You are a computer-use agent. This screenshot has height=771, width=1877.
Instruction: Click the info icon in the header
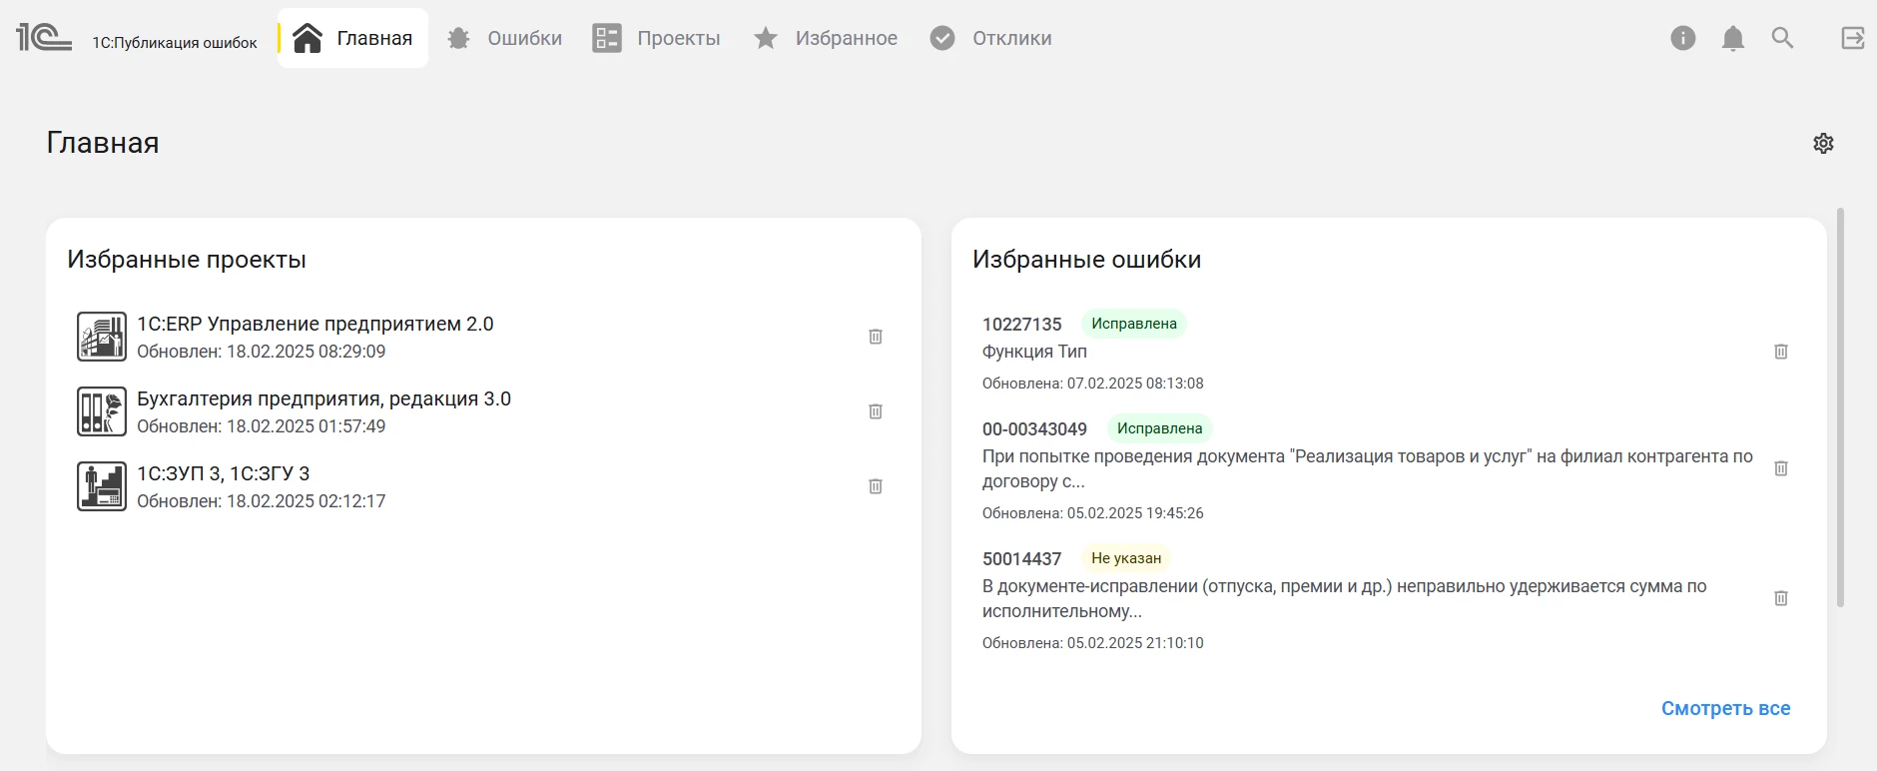[1683, 38]
